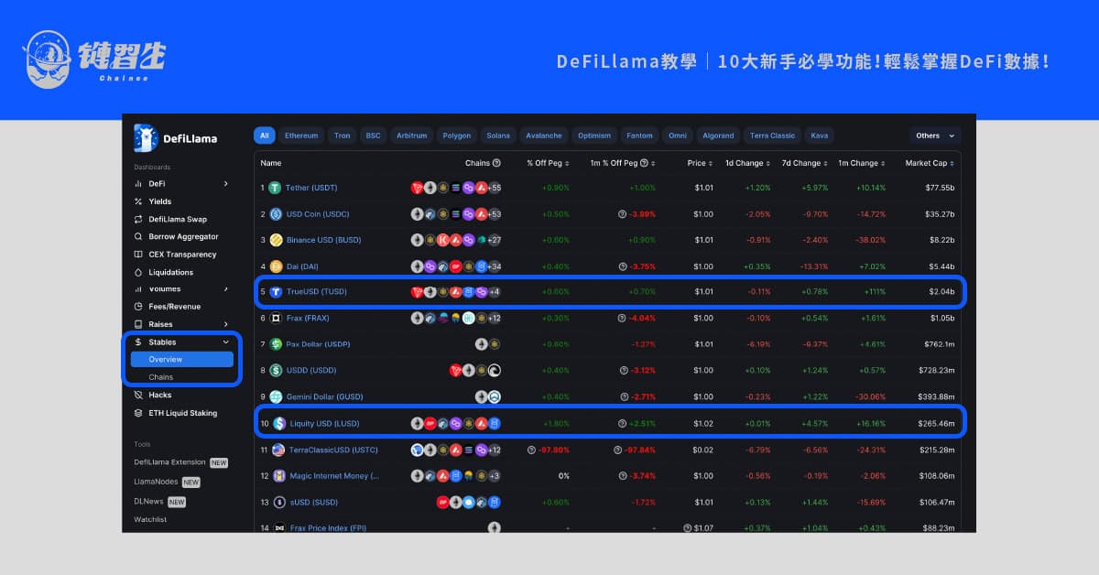The width and height of the screenshot is (1099, 575).
Task: Click the +55 chains badge for Tether
Action: (x=495, y=188)
